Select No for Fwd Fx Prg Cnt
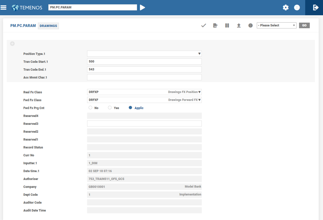The image size is (323, 220). [x=91, y=108]
